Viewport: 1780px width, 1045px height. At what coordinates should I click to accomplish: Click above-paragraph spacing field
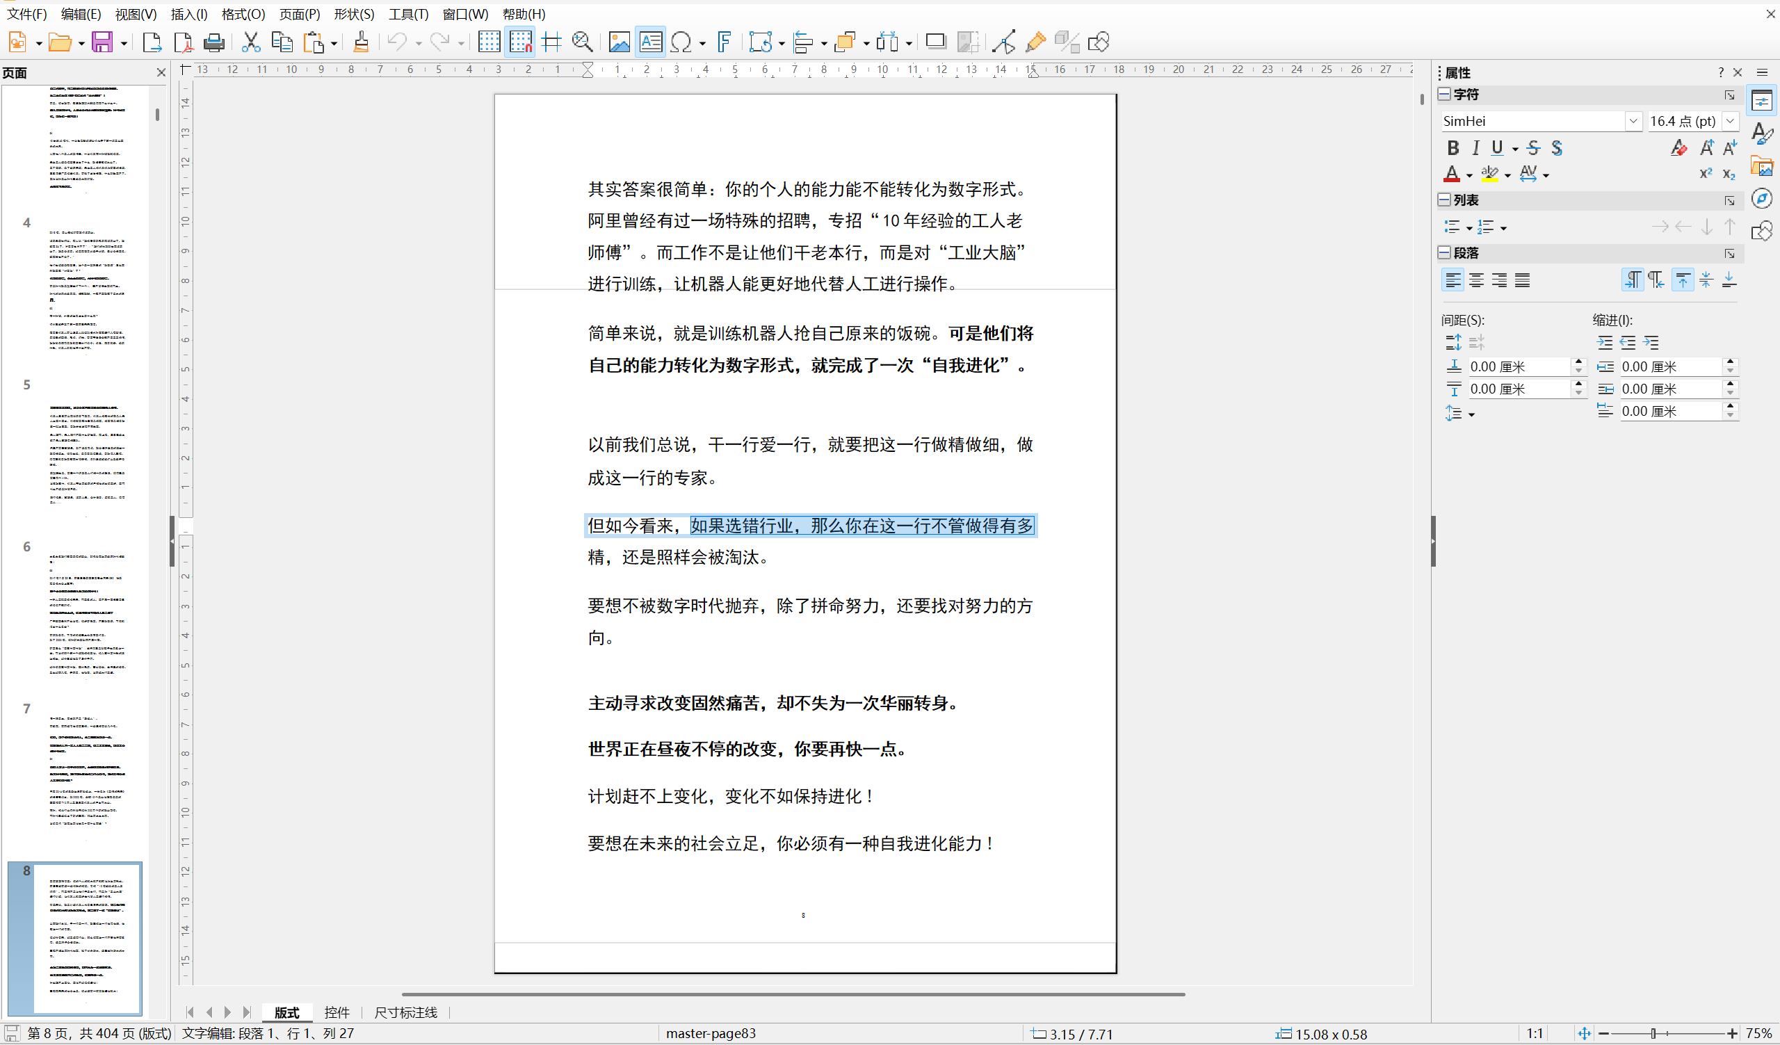tap(1518, 366)
